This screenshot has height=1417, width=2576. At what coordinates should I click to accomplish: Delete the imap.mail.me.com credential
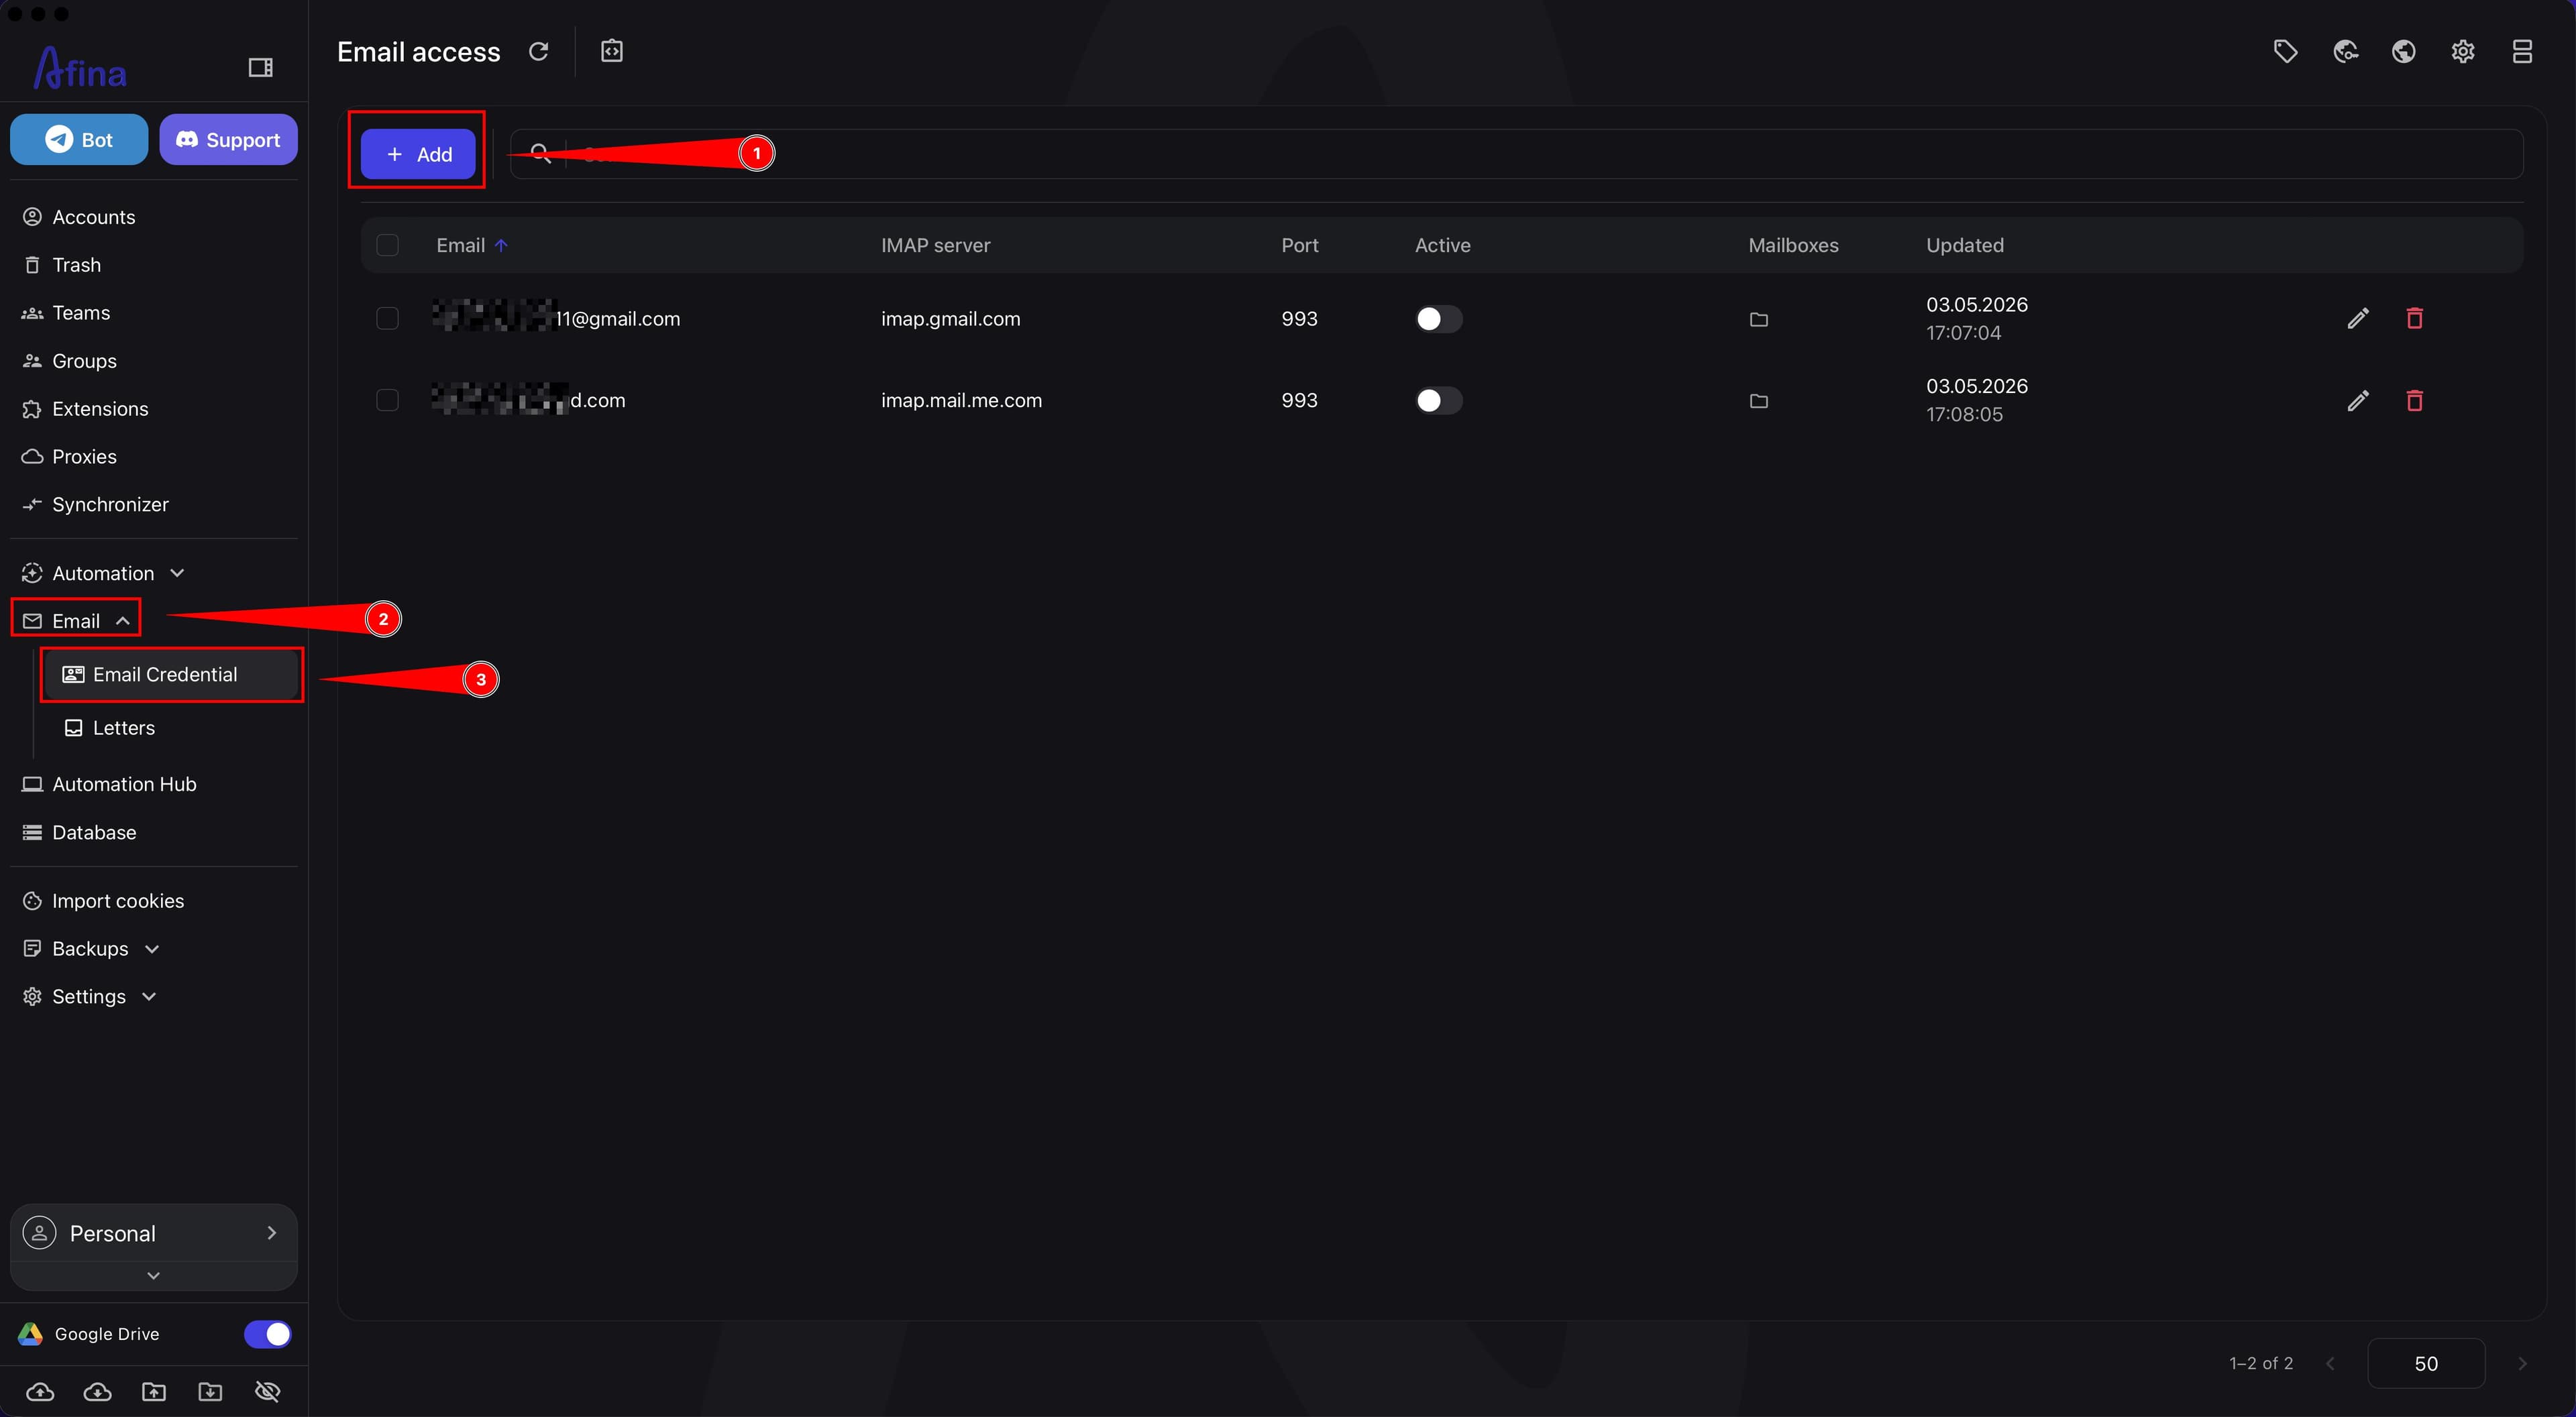coord(2414,400)
